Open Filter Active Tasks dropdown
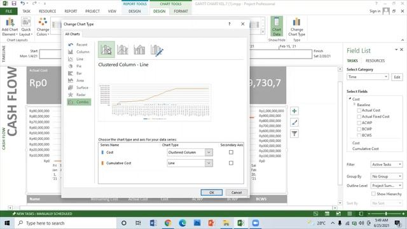Viewport: 407px width, 229px height. [x=387, y=165]
